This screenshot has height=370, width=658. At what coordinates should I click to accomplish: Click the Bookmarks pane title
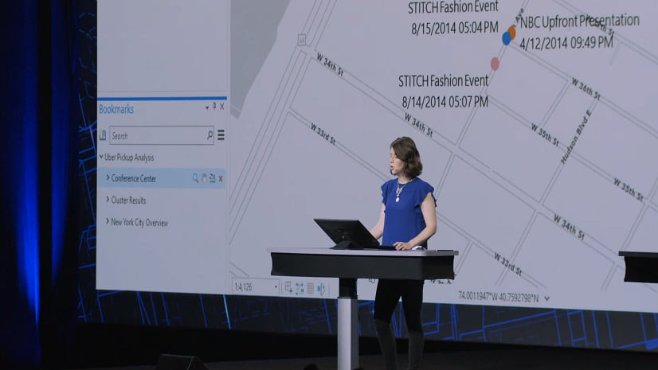pyautogui.click(x=116, y=109)
